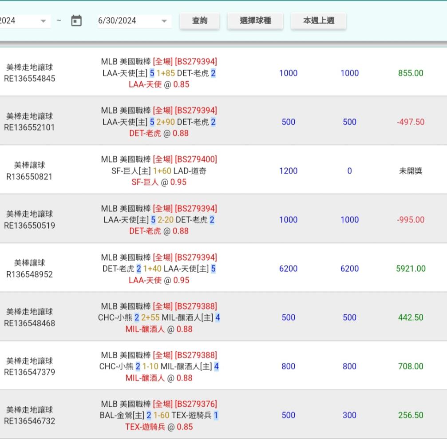
Task: Click the 5921.00 winning result amount
Action: point(411,269)
